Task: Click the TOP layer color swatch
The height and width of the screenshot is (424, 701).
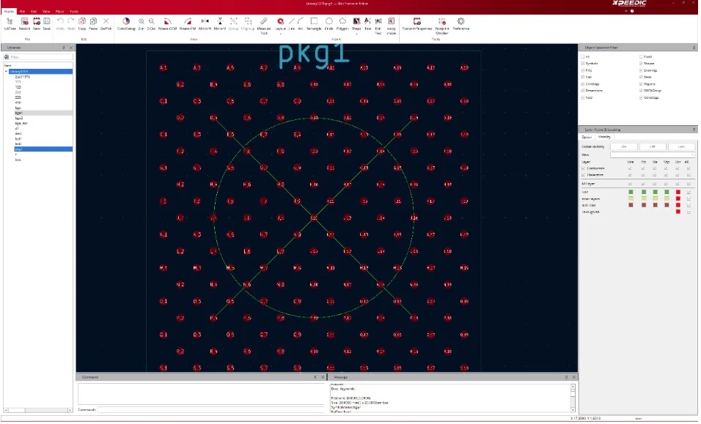Action: tap(631, 191)
